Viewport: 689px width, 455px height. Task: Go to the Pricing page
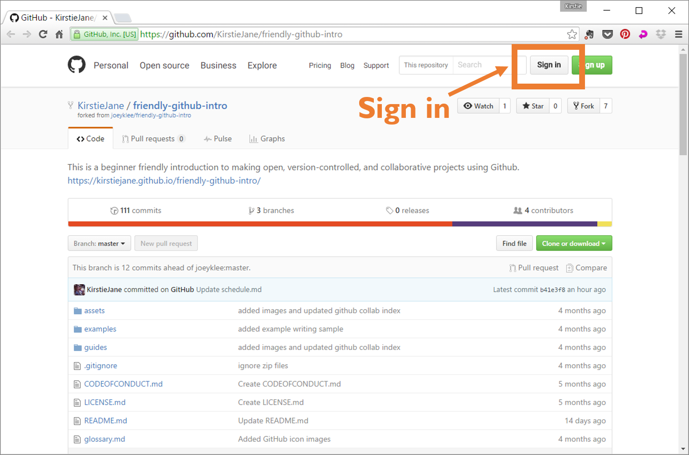(x=320, y=65)
